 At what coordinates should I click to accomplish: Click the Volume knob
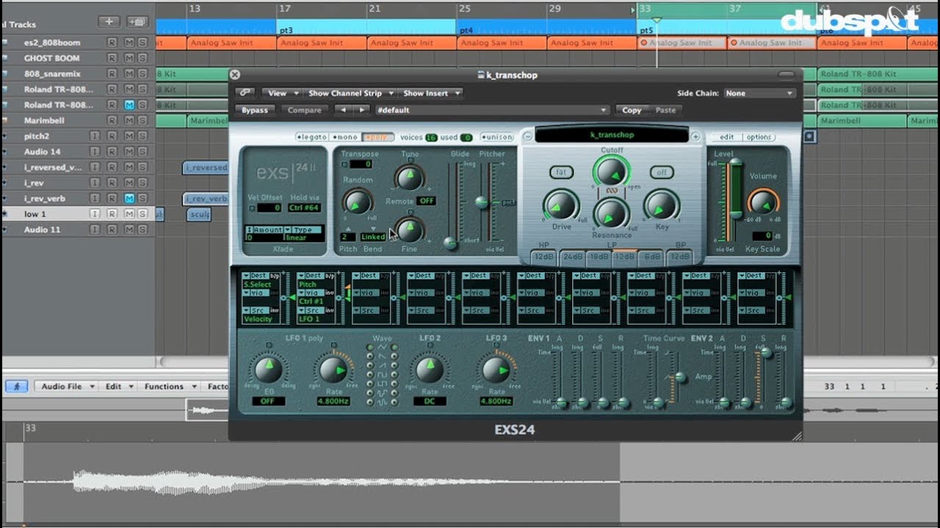(763, 203)
